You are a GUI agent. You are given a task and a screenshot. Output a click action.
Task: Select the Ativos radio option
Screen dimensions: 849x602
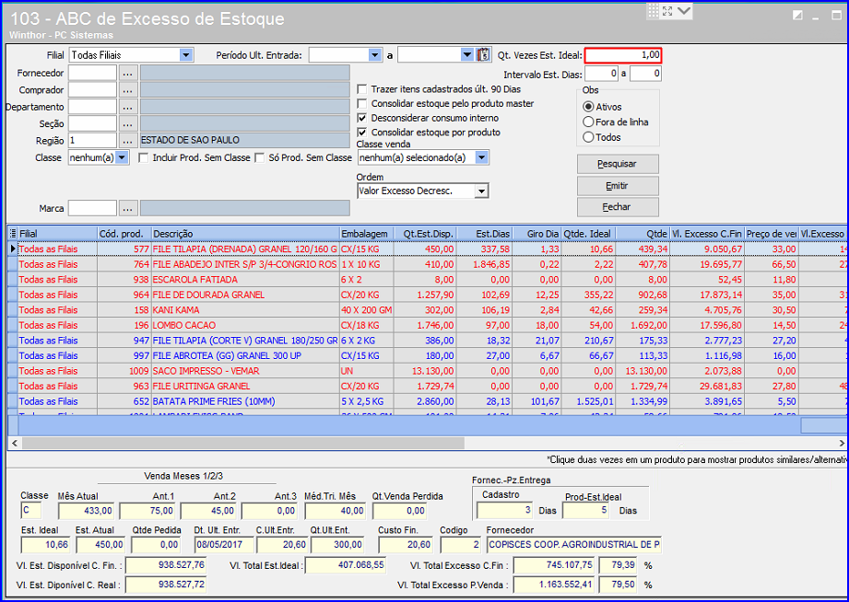588,107
